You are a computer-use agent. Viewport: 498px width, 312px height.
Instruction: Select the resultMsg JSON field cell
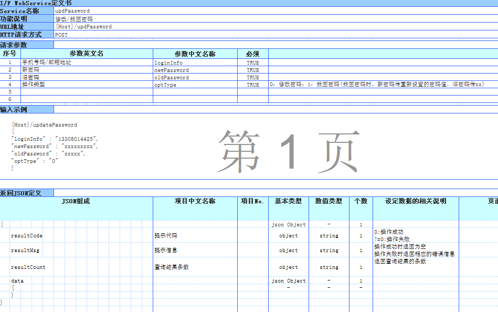coord(25,251)
